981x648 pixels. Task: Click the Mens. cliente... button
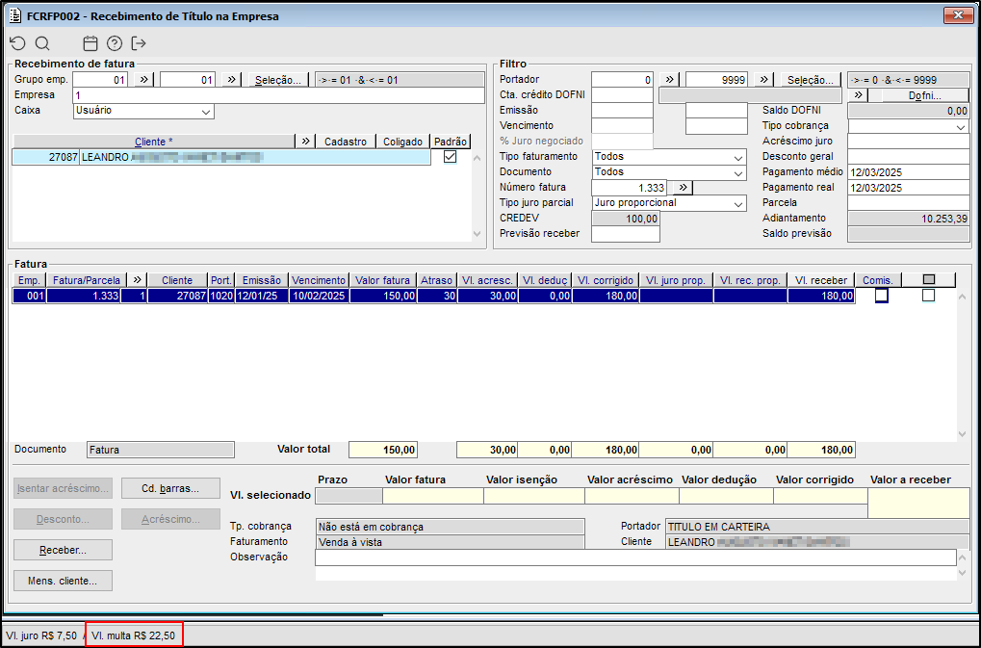[64, 581]
